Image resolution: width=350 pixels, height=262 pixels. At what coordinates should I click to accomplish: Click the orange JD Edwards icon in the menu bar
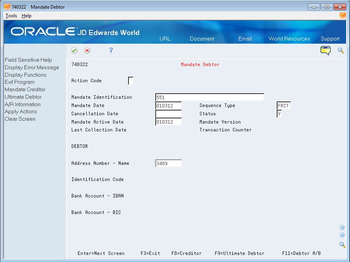click(343, 15)
